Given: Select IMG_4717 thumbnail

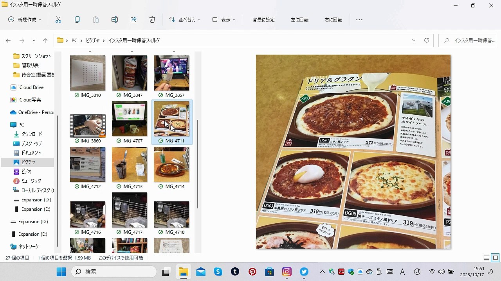Looking at the screenshot, I should (130, 210).
